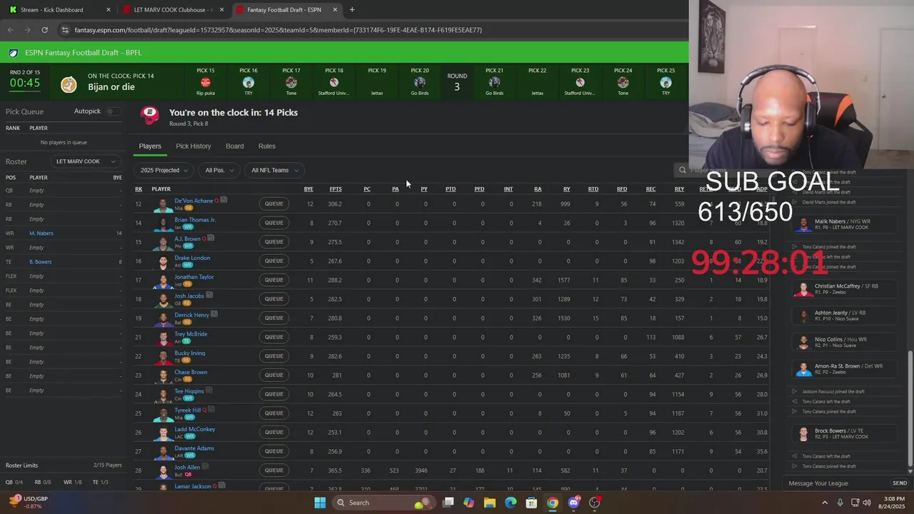Sort players by RK column
The width and height of the screenshot is (914, 514).
coord(139,189)
